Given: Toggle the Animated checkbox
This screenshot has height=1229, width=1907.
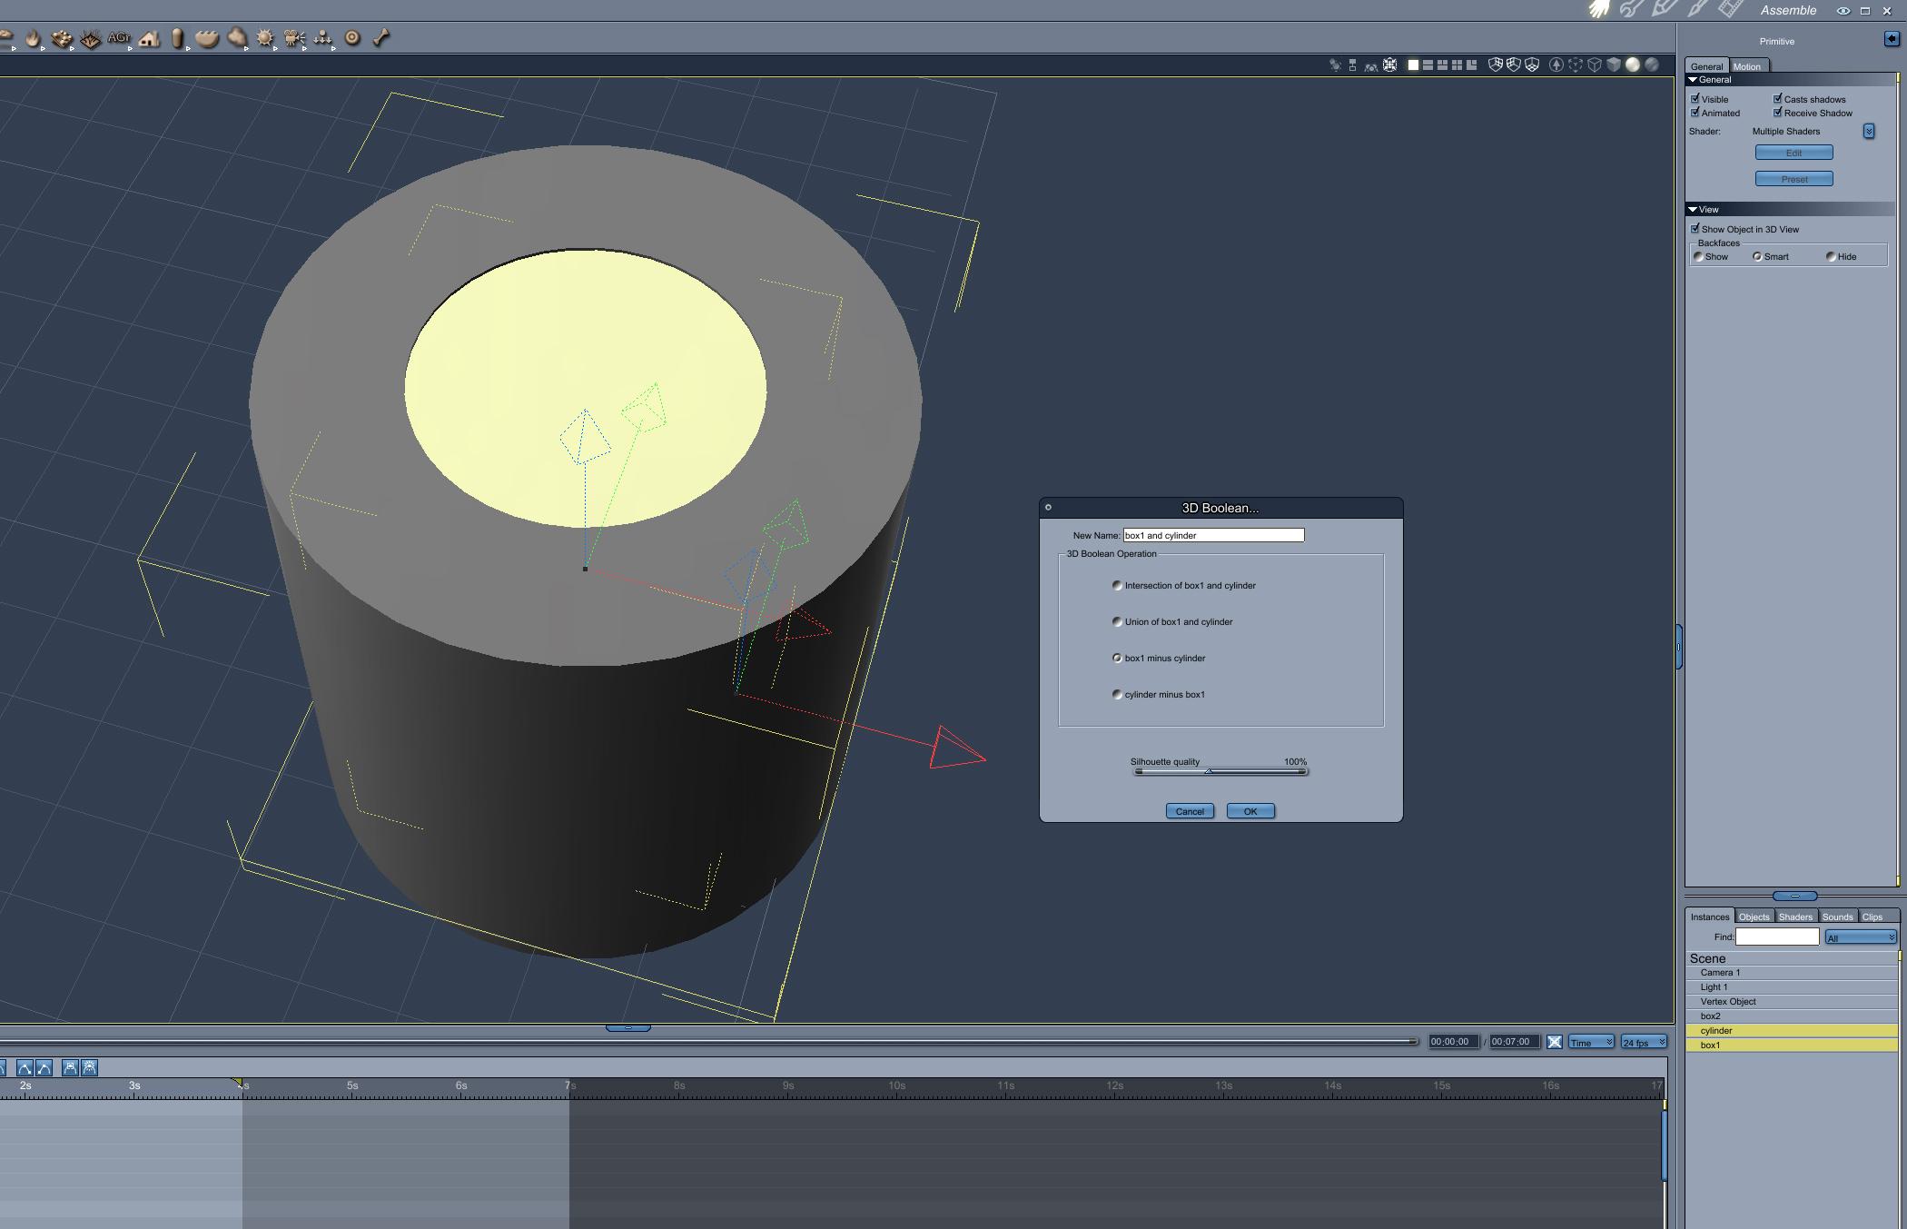Looking at the screenshot, I should (1695, 113).
